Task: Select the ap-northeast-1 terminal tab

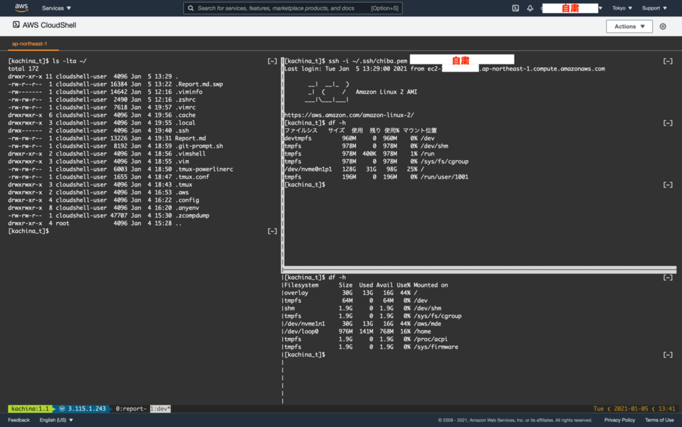Action: (29, 44)
